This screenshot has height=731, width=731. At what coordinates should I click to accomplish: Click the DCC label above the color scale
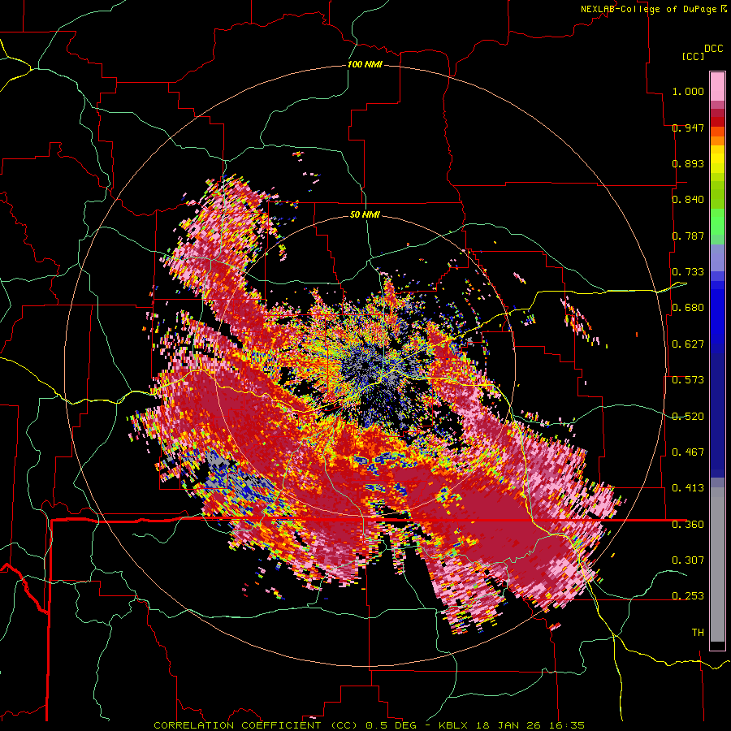pos(713,49)
